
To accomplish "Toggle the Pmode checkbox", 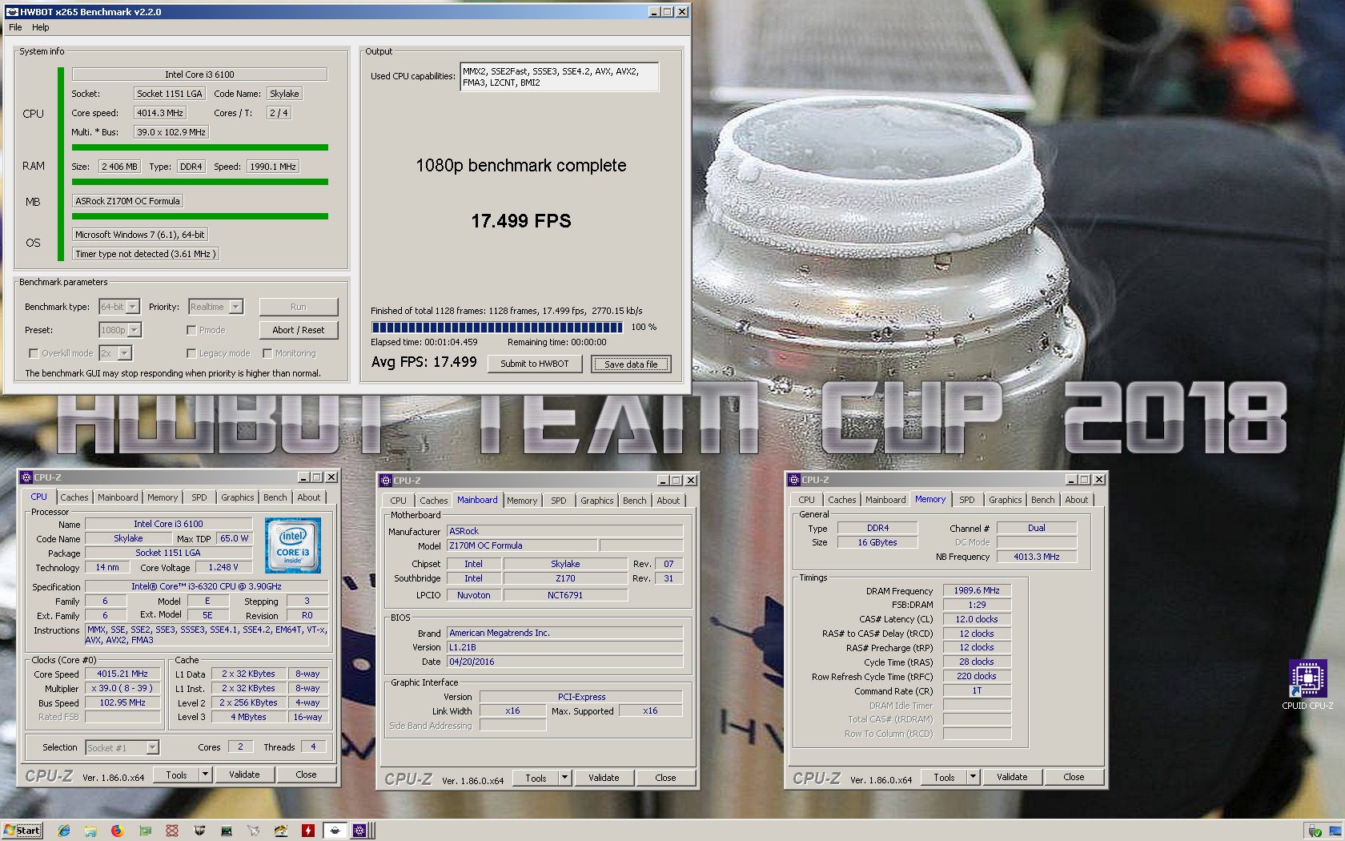I will point(191,330).
